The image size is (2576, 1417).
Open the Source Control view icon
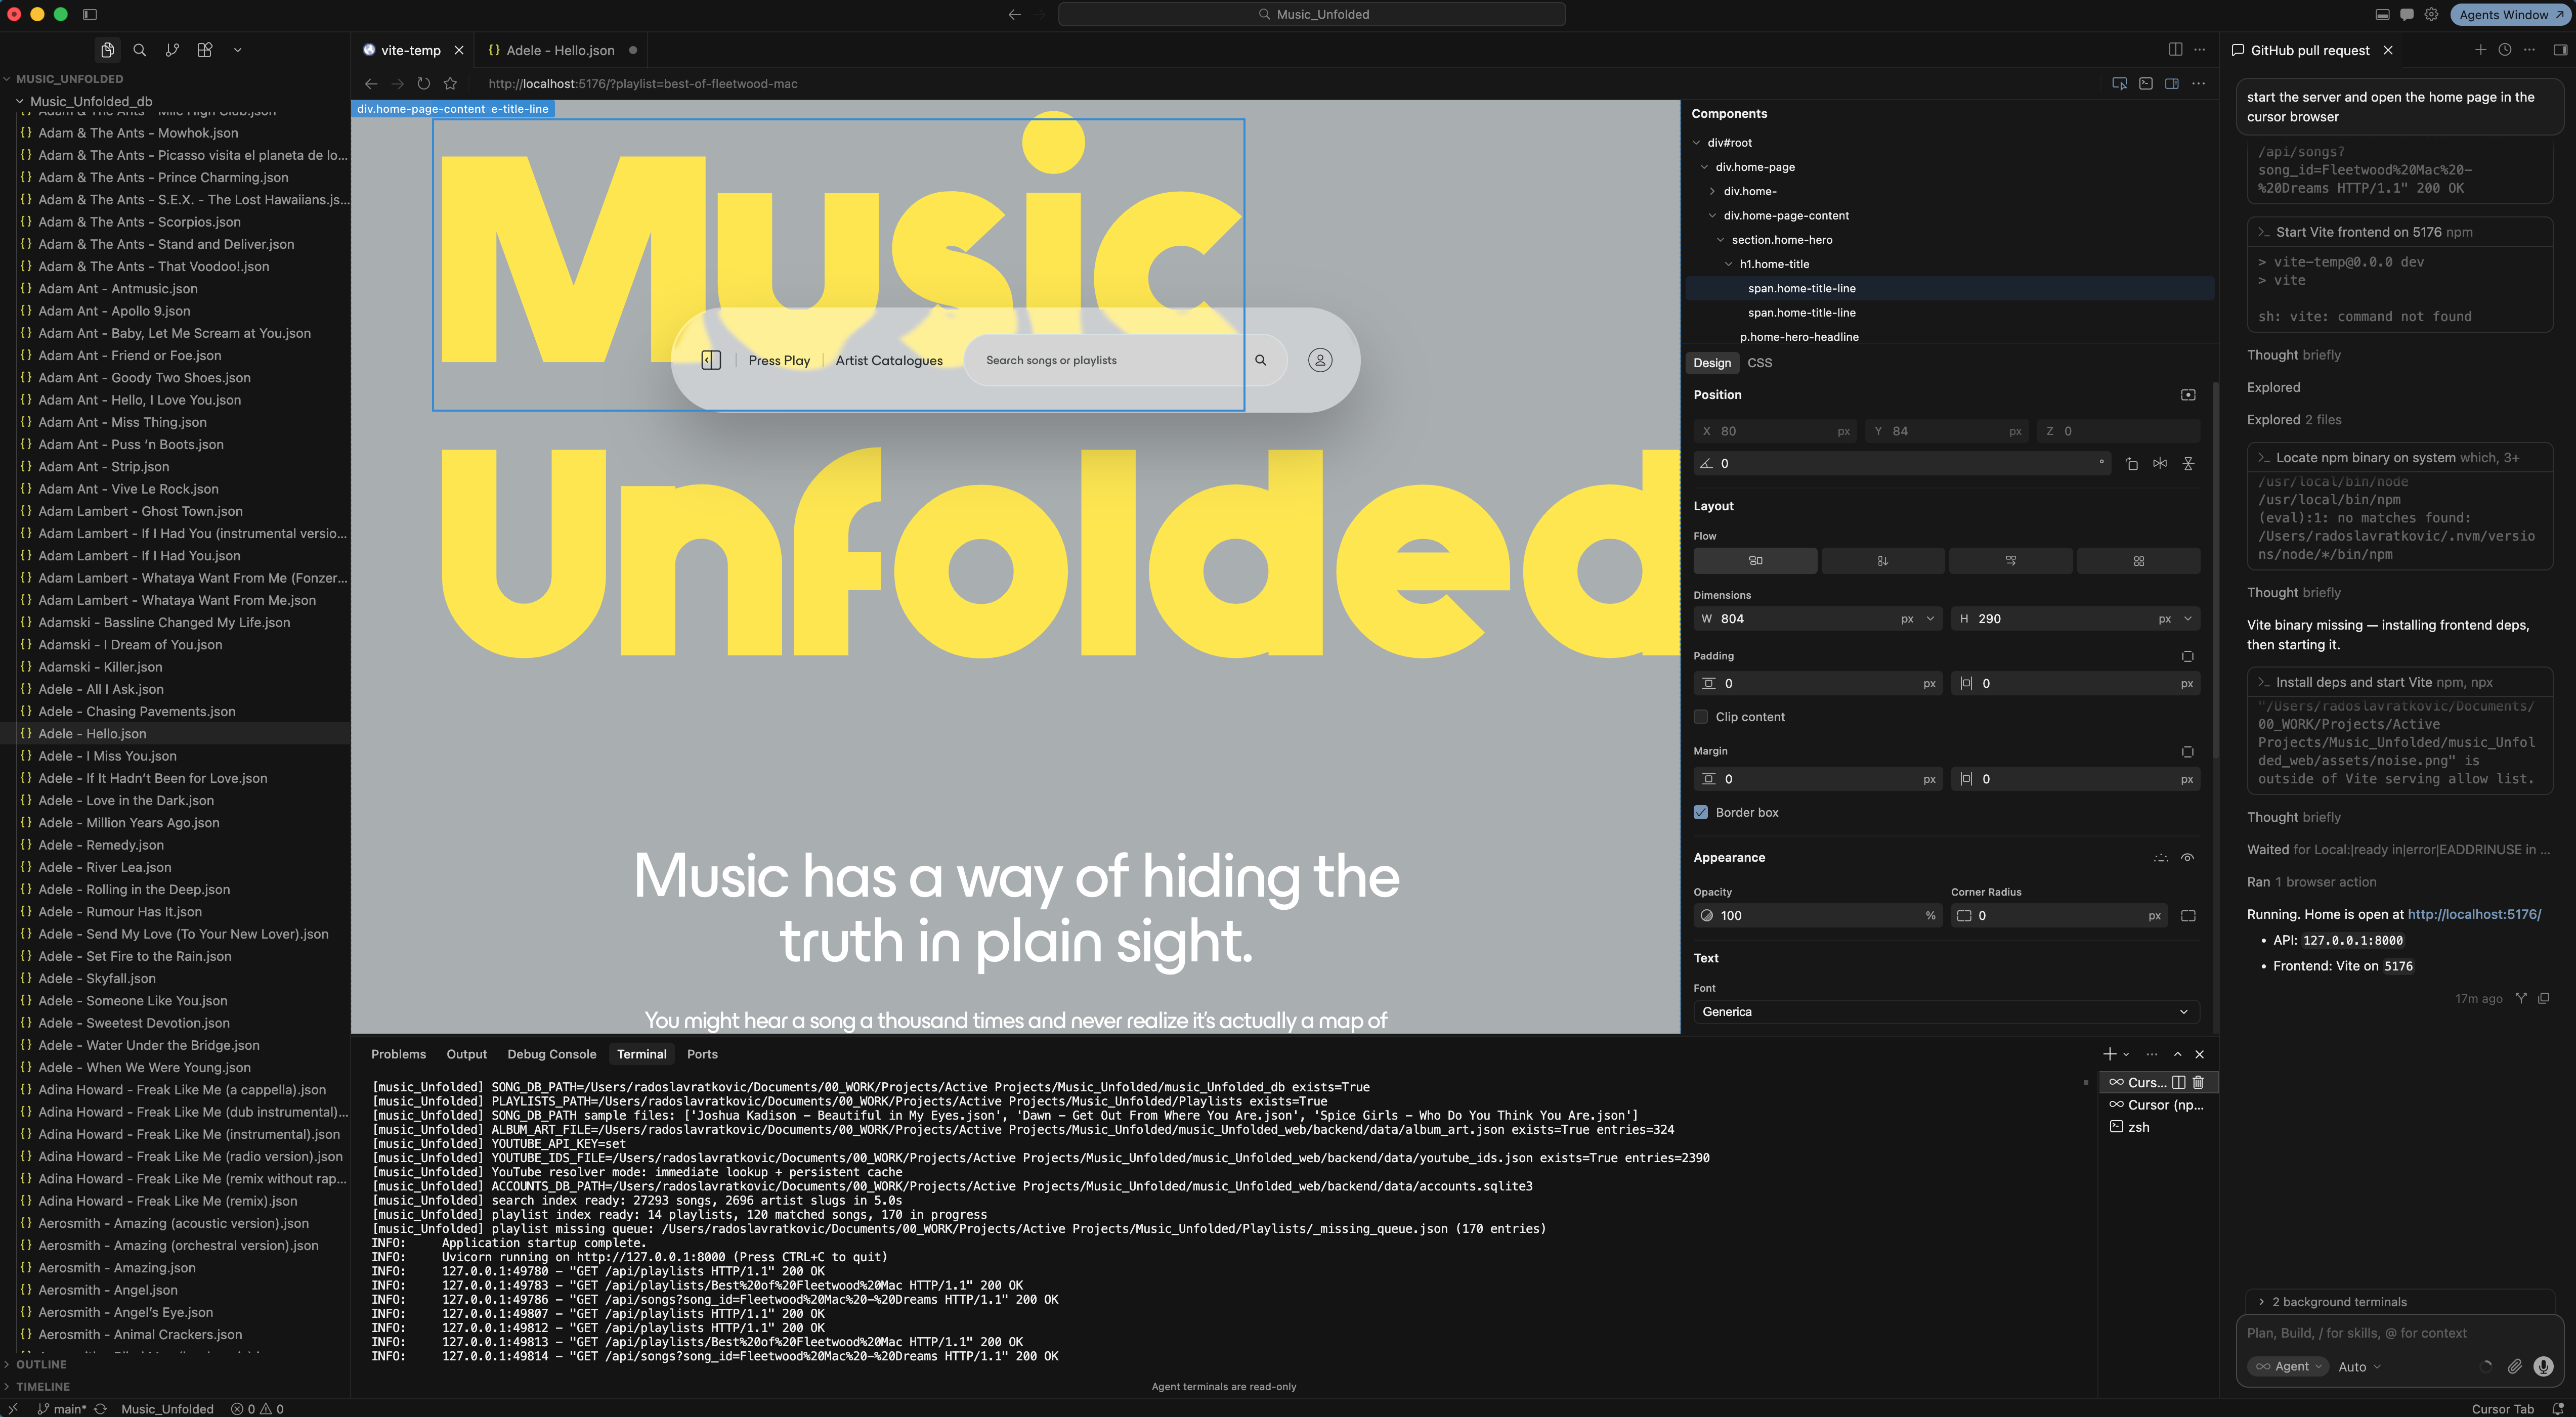(172, 50)
